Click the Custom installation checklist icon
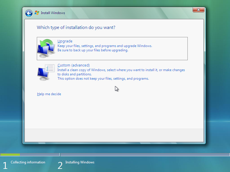Screen dimensions: 230x172 [x=50, y=69]
